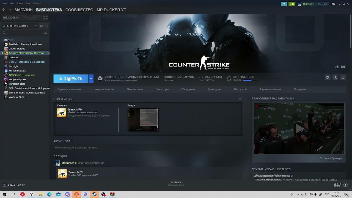Open Обсуждения link
Screen dimensions: 352x198
[188, 89]
